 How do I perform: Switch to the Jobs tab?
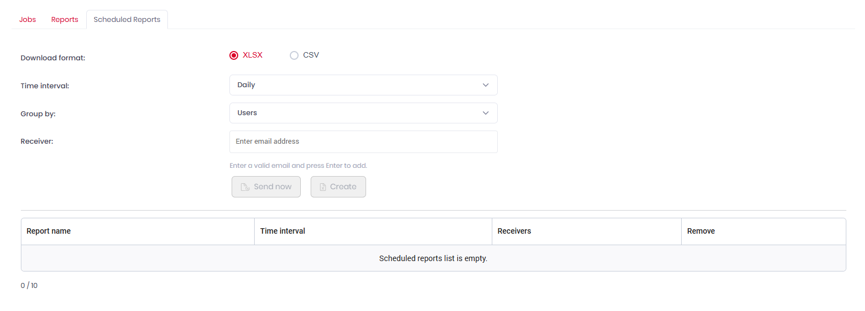(x=27, y=20)
